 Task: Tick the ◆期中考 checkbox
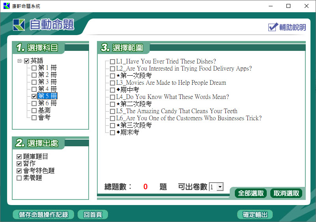point(113,90)
